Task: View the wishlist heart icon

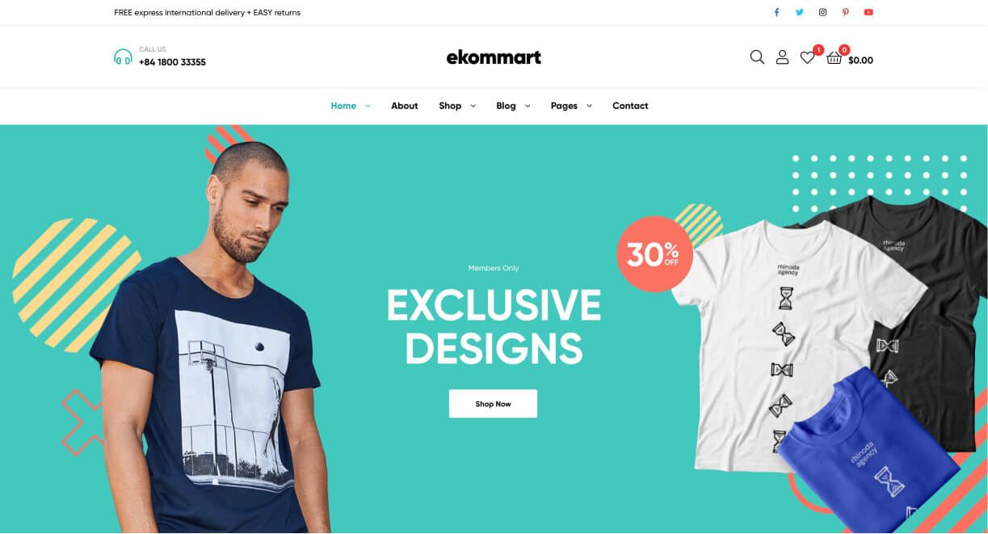Action: tap(807, 57)
